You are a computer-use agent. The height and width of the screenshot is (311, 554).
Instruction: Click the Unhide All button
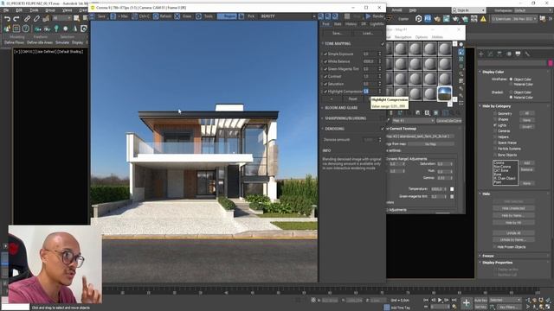[x=513, y=233]
